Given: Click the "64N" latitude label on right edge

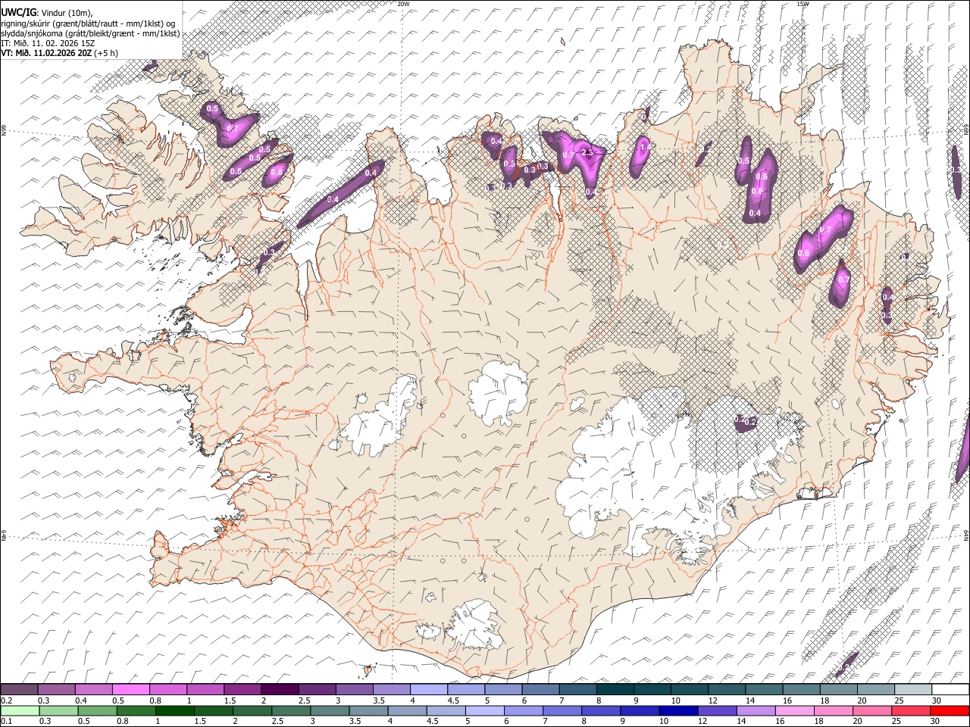Looking at the screenshot, I should pyautogui.click(x=966, y=534).
